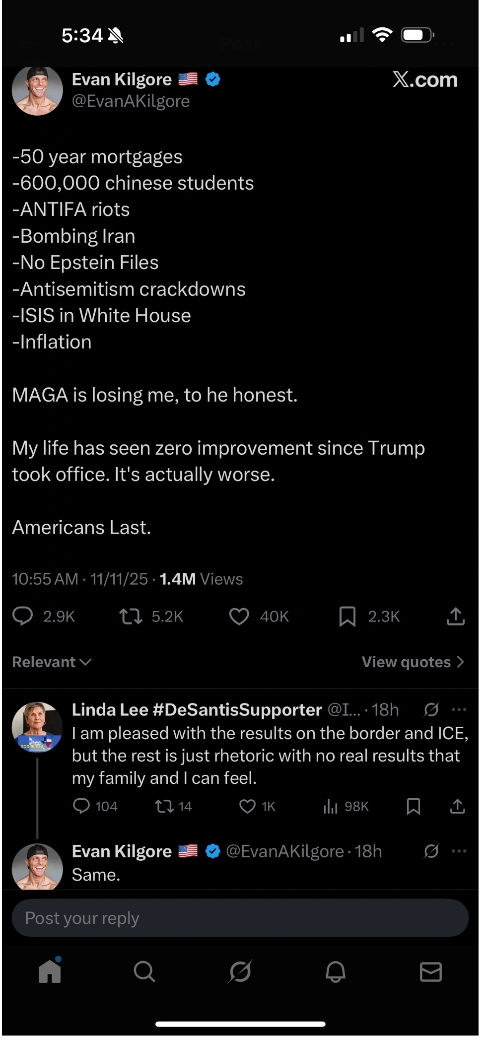Open the Grok mute icon on Linda's reply

[431, 710]
